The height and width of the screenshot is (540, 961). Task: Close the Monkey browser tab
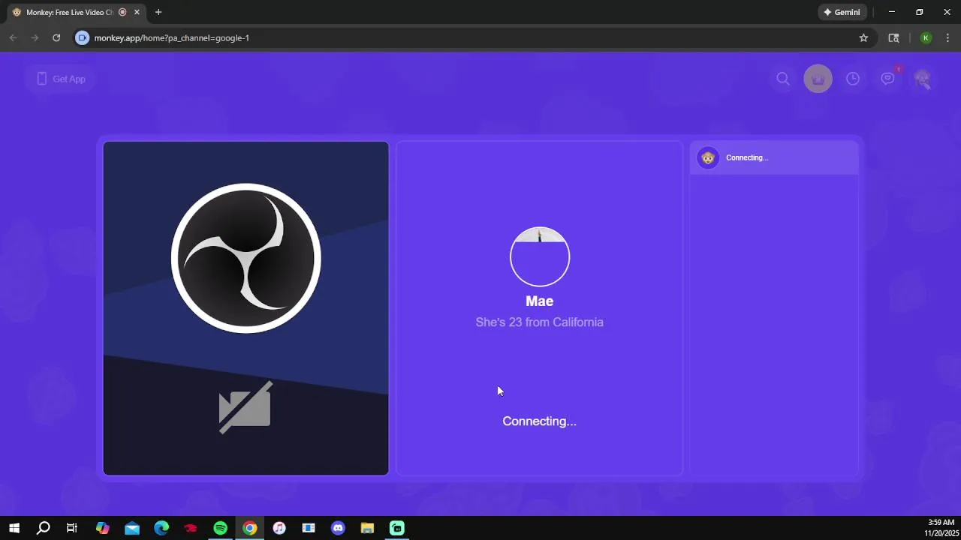click(x=137, y=12)
